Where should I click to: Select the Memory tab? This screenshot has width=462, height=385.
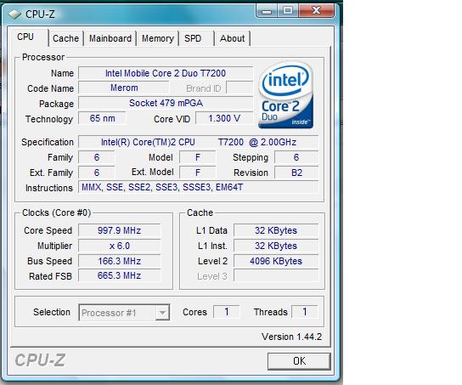tap(158, 38)
